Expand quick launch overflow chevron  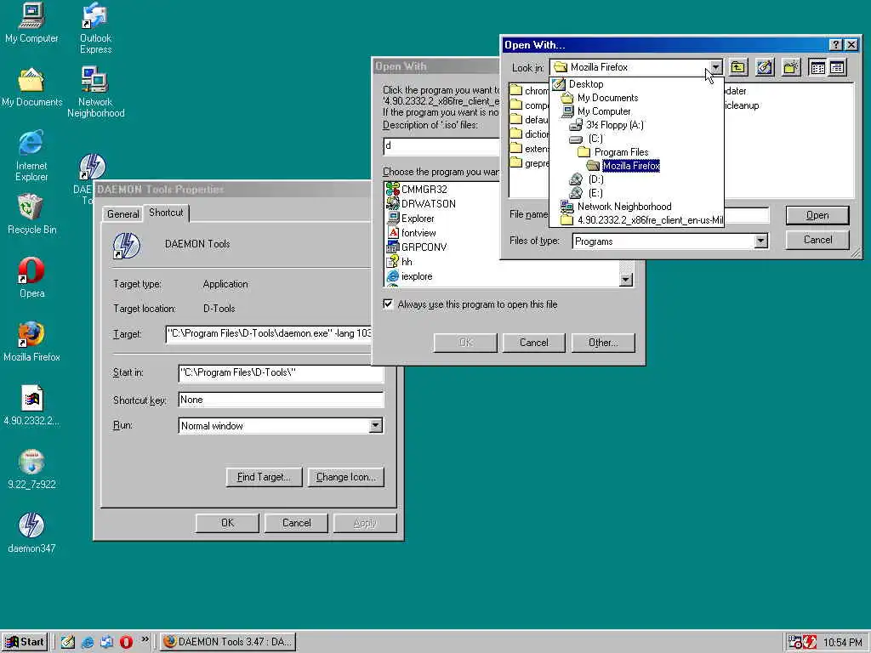pos(145,639)
